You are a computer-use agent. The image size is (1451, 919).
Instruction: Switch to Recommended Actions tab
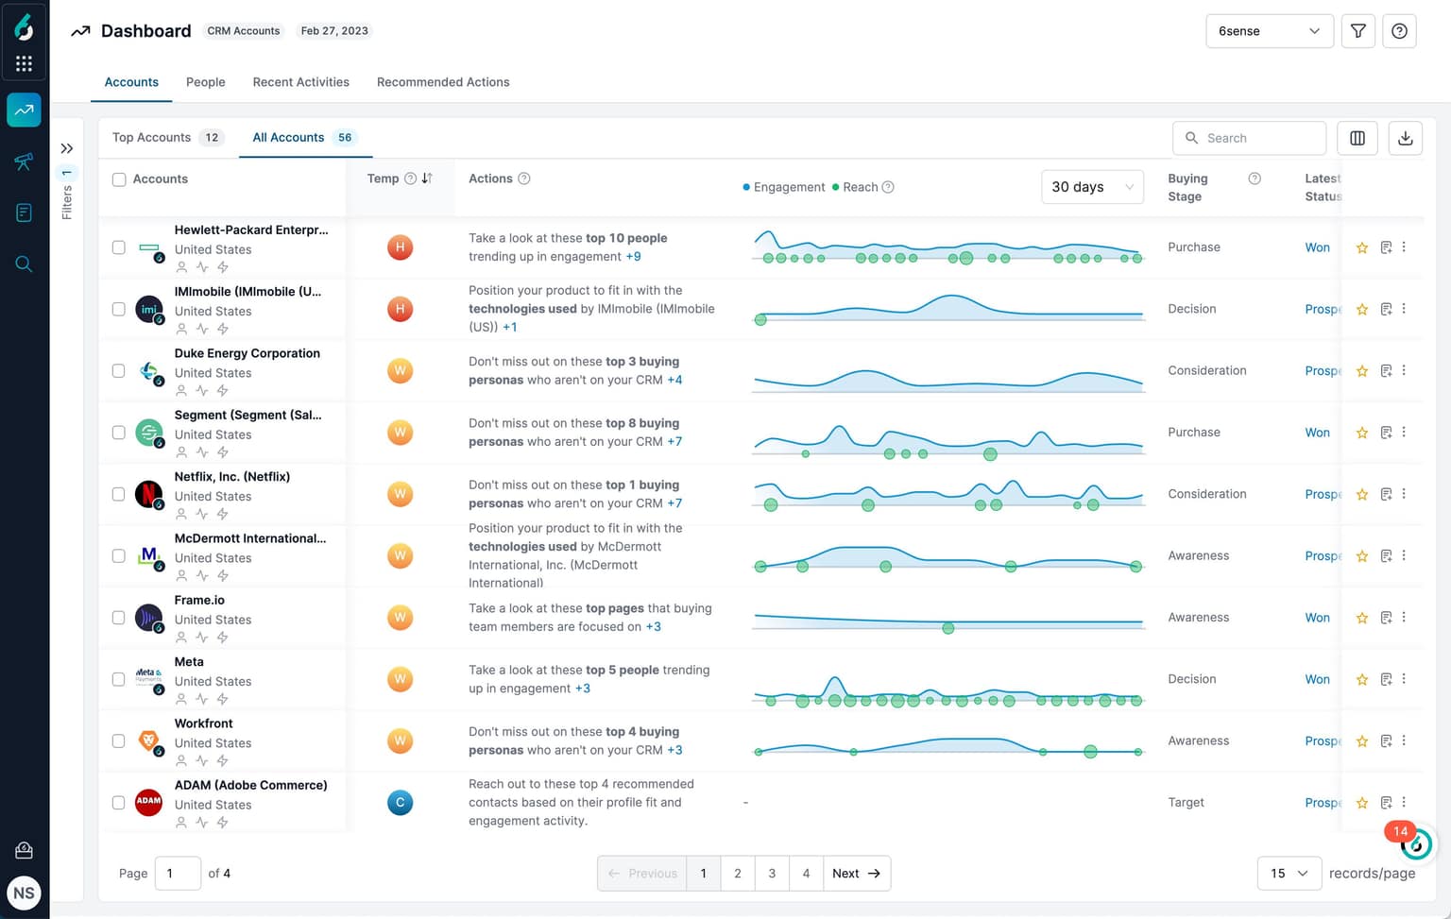(443, 82)
